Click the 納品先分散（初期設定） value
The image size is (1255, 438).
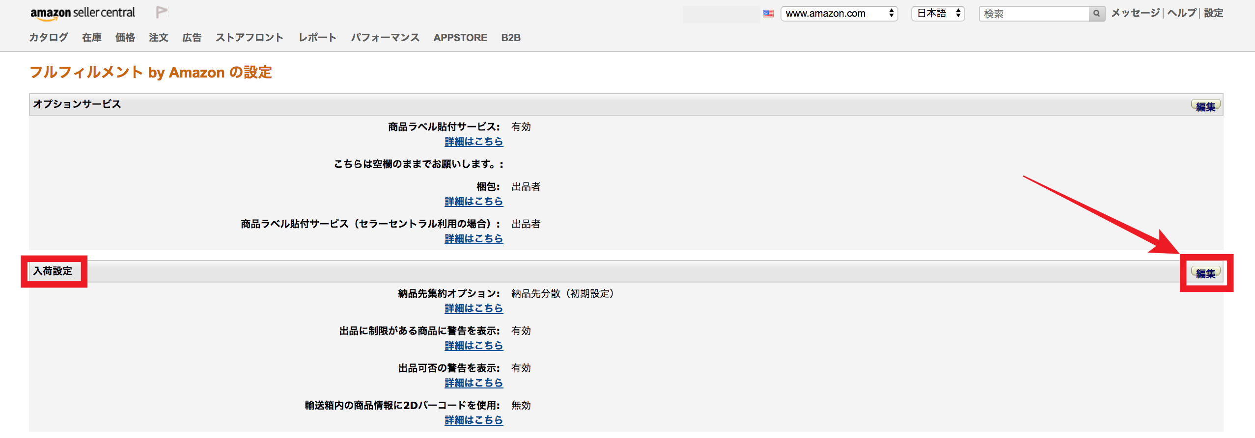coord(563,294)
